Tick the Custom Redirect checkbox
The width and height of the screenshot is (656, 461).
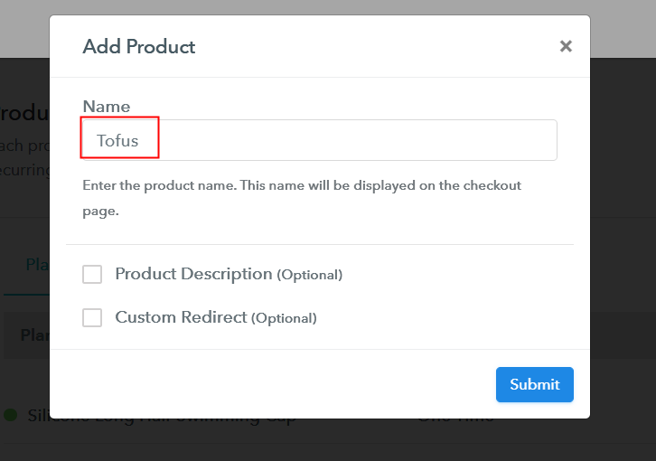click(x=92, y=318)
